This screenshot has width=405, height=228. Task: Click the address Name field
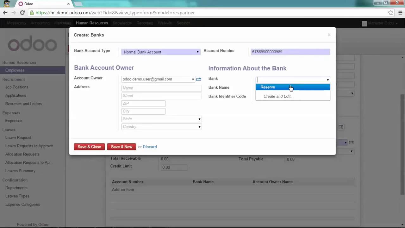[x=161, y=88]
